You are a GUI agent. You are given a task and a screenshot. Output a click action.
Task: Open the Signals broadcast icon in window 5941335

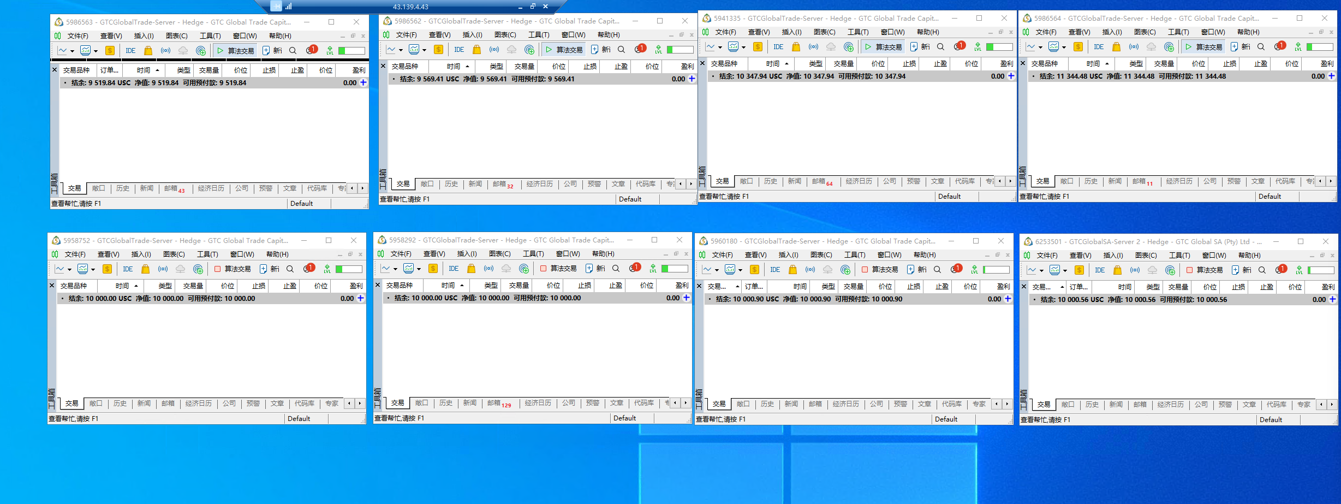[813, 47]
